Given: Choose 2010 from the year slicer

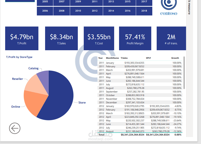Looking at the screenshot, I should [78, 11].
